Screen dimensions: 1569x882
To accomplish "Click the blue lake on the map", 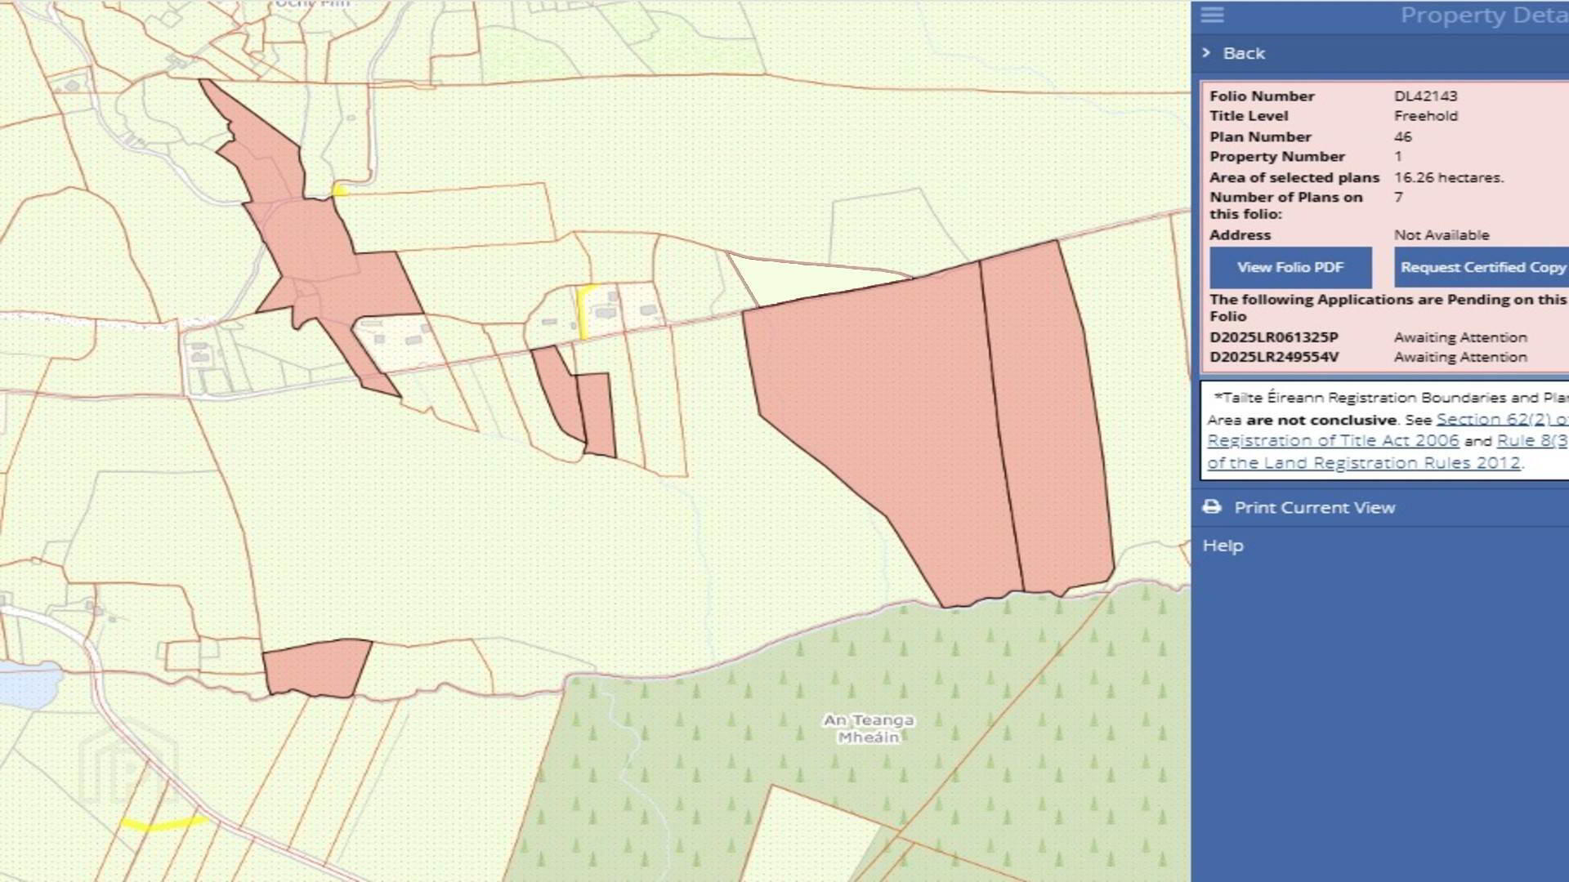I will point(29,684).
